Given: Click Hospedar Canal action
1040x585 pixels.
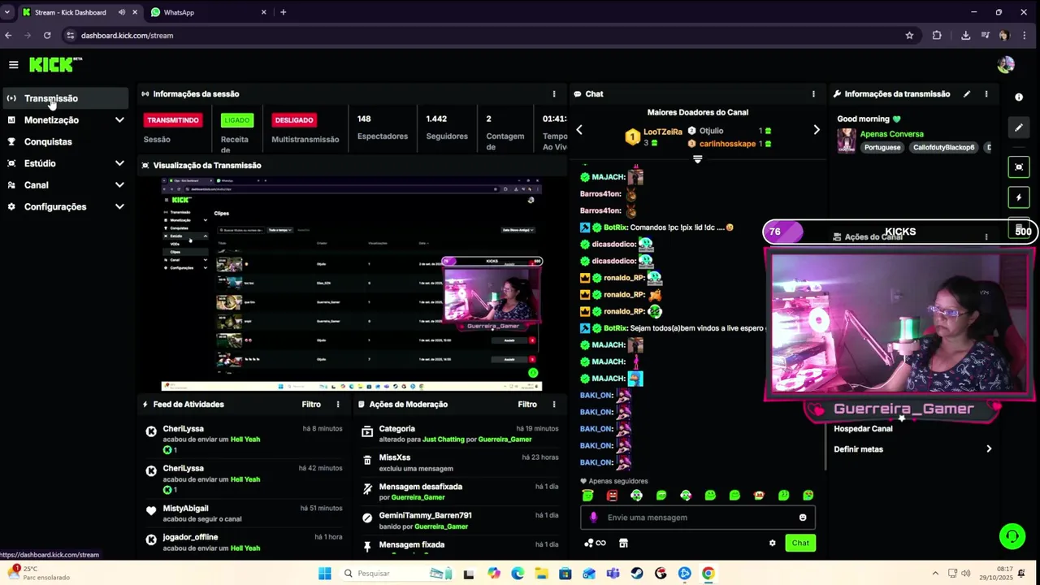Looking at the screenshot, I should [x=863, y=429].
